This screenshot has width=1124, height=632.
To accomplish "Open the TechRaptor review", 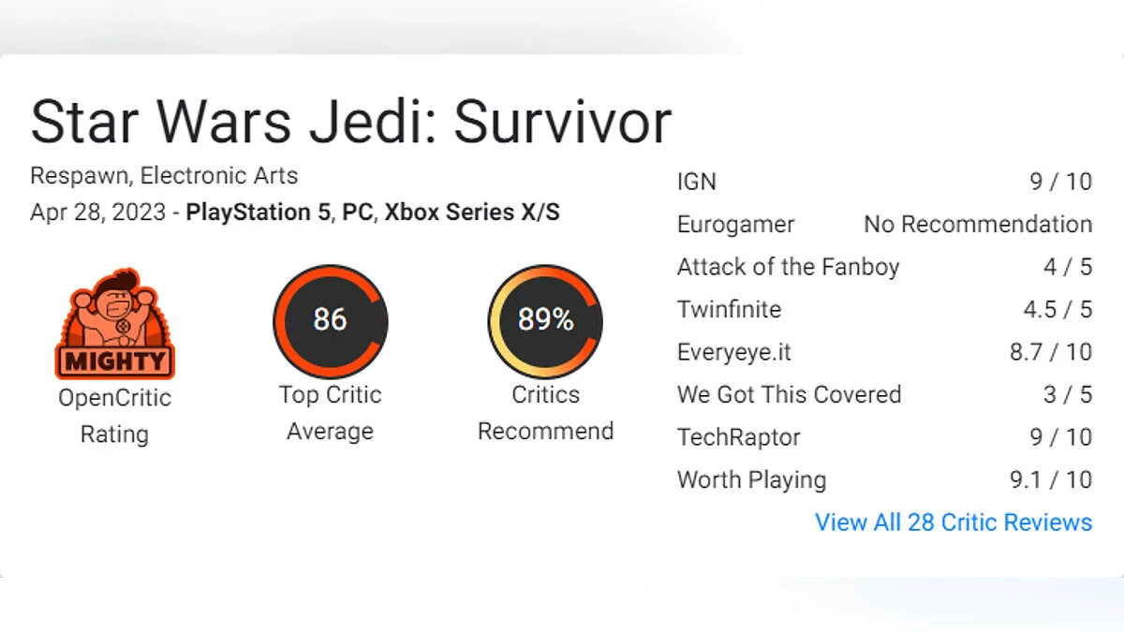I will (739, 437).
